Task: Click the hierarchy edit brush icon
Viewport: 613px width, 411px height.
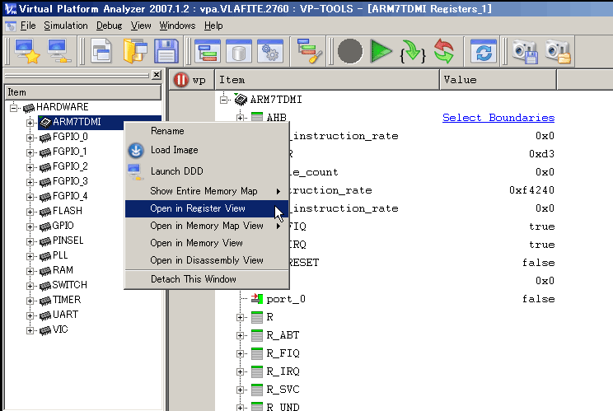Action: click(x=309, y=51)
